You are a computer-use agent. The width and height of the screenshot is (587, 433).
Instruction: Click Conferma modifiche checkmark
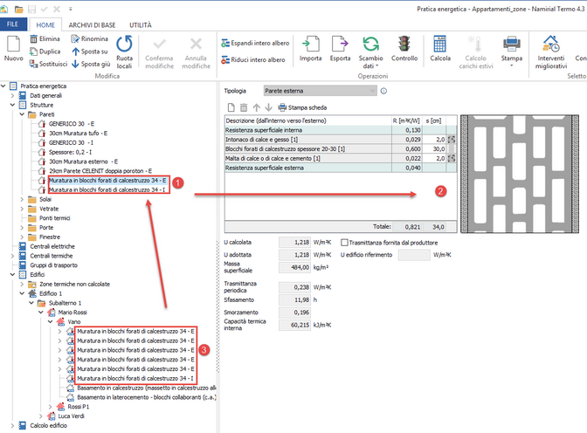point(160,45)
